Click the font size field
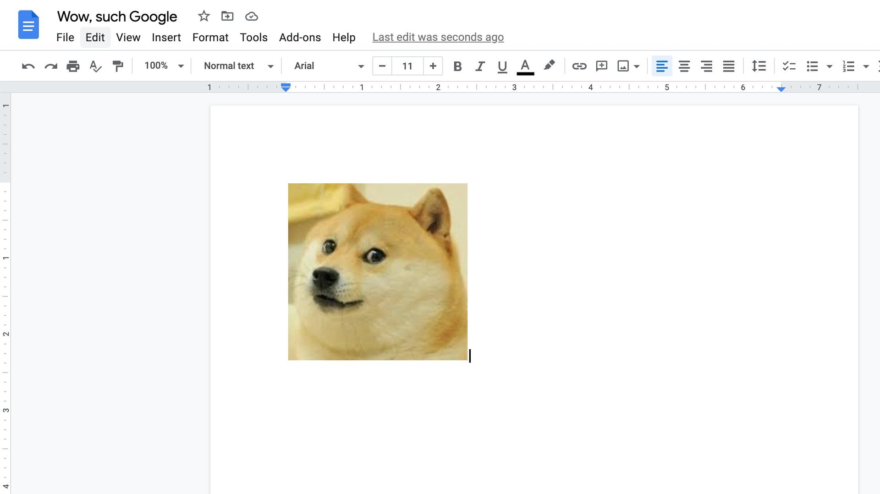 407,66
